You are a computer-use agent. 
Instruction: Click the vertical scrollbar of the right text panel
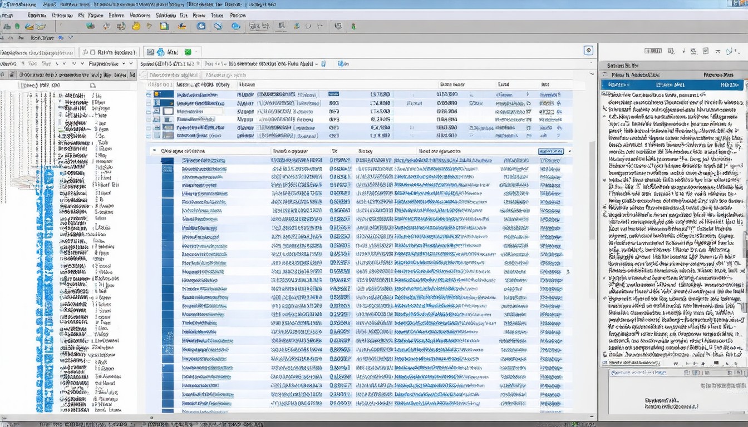coord(745,222)
